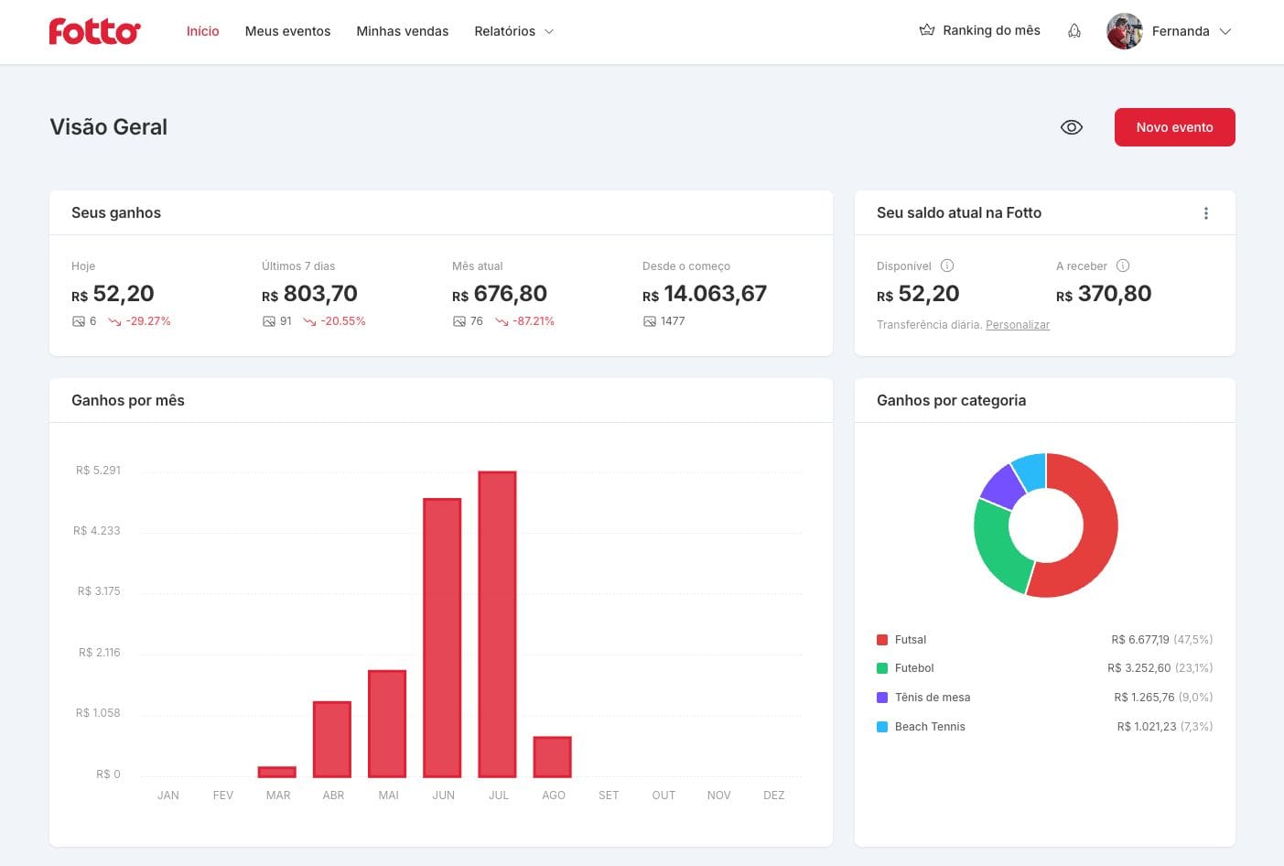Viewport: 1284px width, 866px height.
Task: Click downward trend icon beside -29.27%
Action: pyautogui.click(x=115, y=321)
